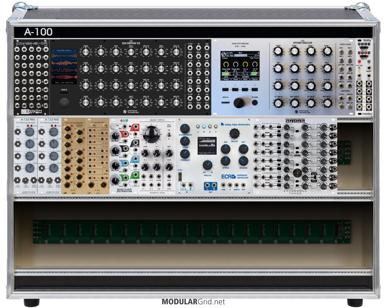This screenshot has height=308, width=387.
Task: Click the E370 OUT 4 jack
Action: click(207, 107)
